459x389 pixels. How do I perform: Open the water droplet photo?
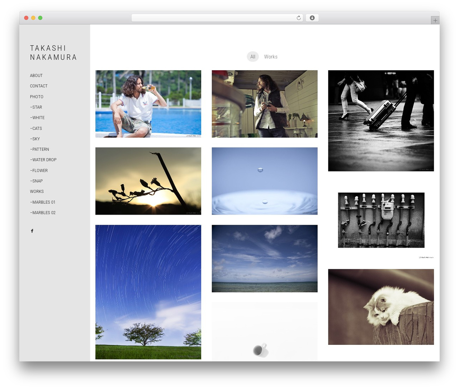[x=265, y=181]
